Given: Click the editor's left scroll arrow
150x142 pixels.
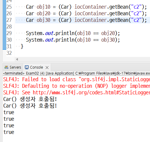Looking at the screenshot, I should tap(17, 59).
